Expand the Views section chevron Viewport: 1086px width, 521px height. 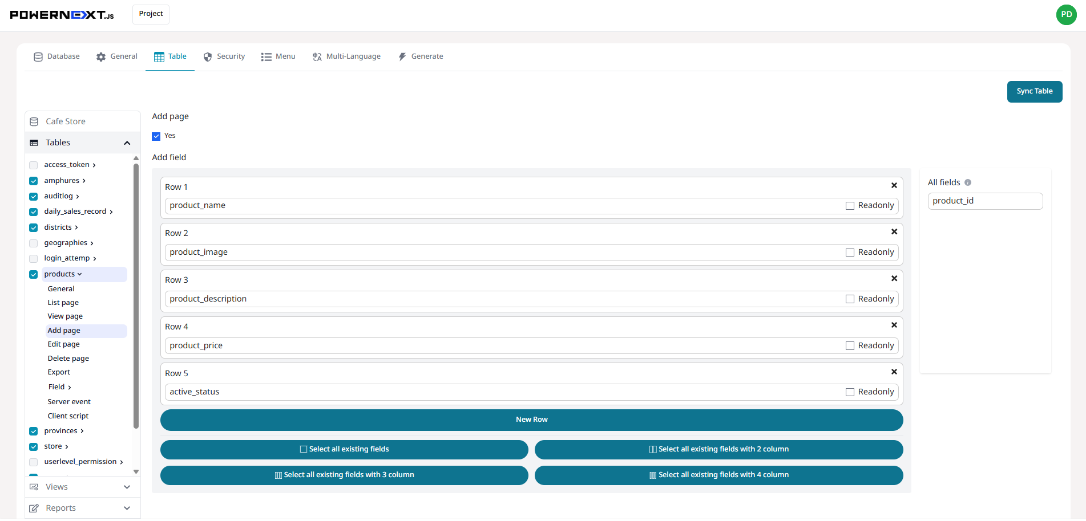[127, 487]
